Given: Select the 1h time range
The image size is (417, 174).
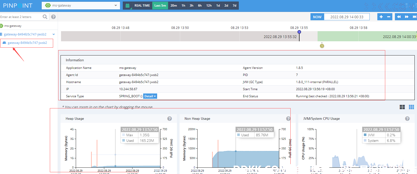Looking at the screenshot, I should 183,6.
